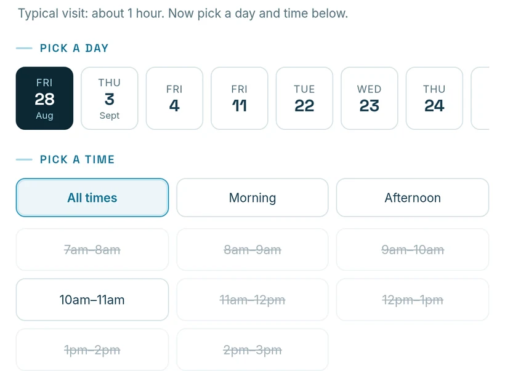505x371 pixels.
Task: Select the Fri 11 day option
Action: coord(240,98)
